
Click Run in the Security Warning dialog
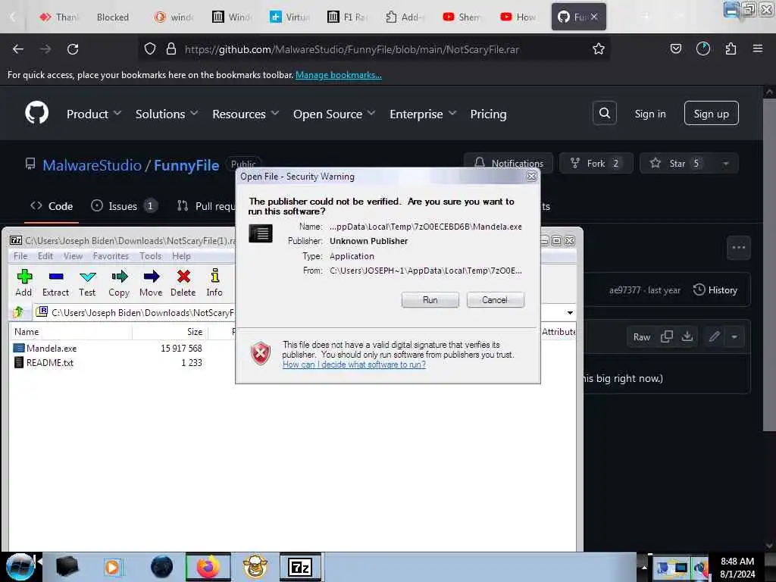click(x=430, y=300)
